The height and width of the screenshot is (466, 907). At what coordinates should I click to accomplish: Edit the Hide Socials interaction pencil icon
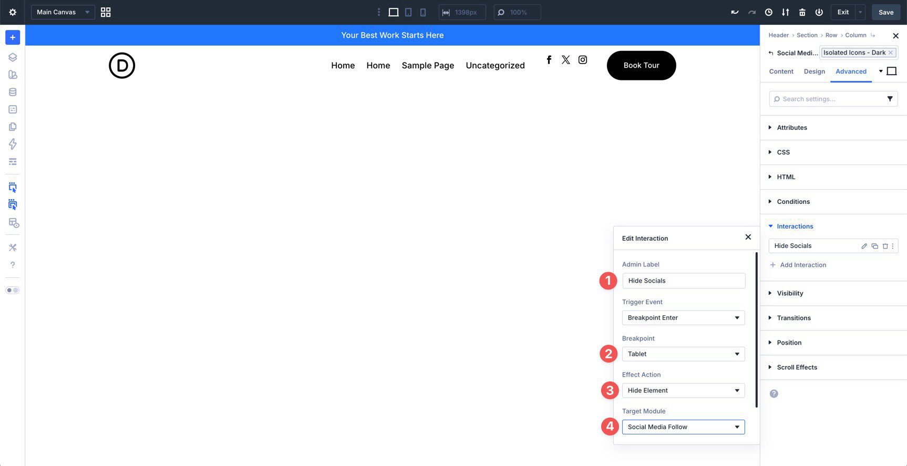click(864, 246)
